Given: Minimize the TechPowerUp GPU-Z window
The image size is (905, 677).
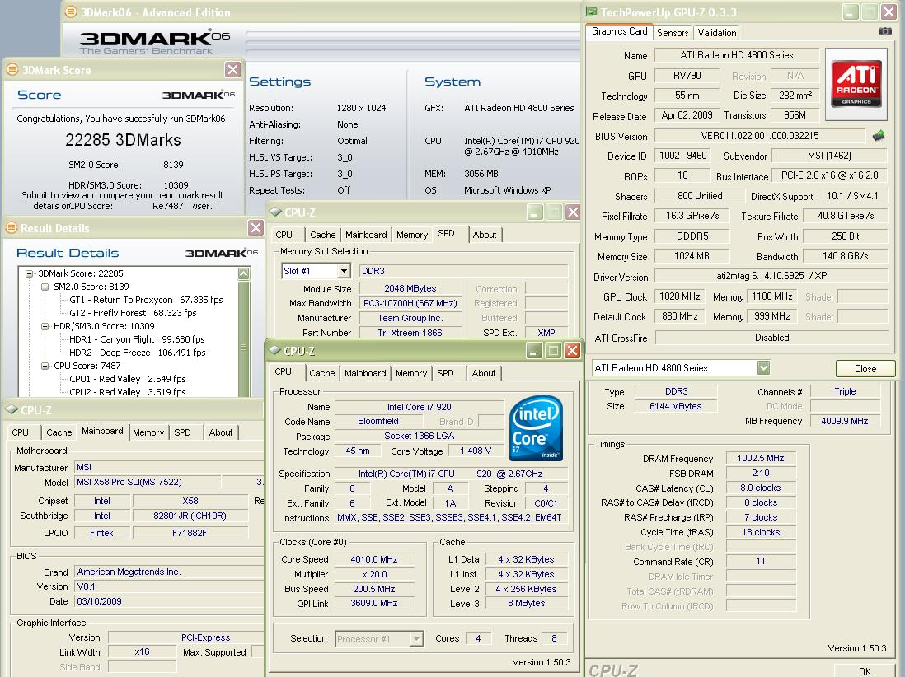Looking at the screenshot, I should 850,12.
